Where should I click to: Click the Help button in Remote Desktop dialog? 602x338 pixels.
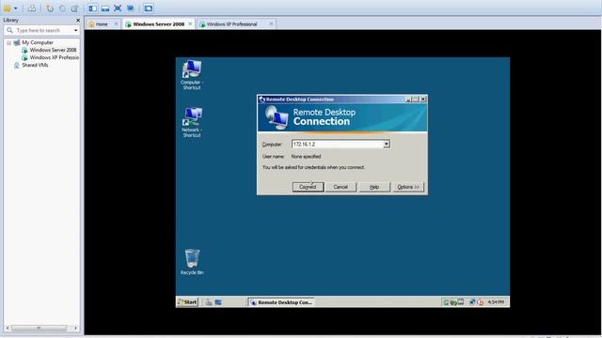tap(374, 187)
